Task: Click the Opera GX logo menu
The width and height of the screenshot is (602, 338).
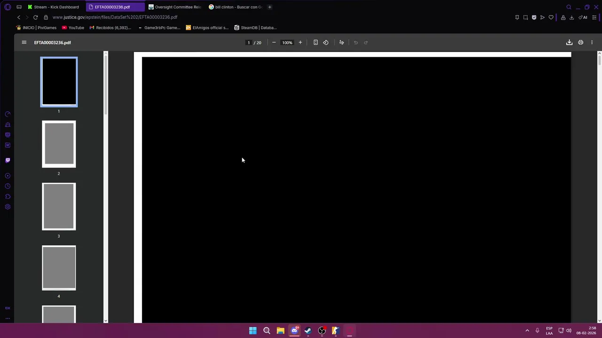Action: 8,7
